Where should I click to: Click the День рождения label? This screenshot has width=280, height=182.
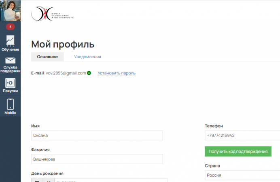pyautogui.click(x=47, y=174)
